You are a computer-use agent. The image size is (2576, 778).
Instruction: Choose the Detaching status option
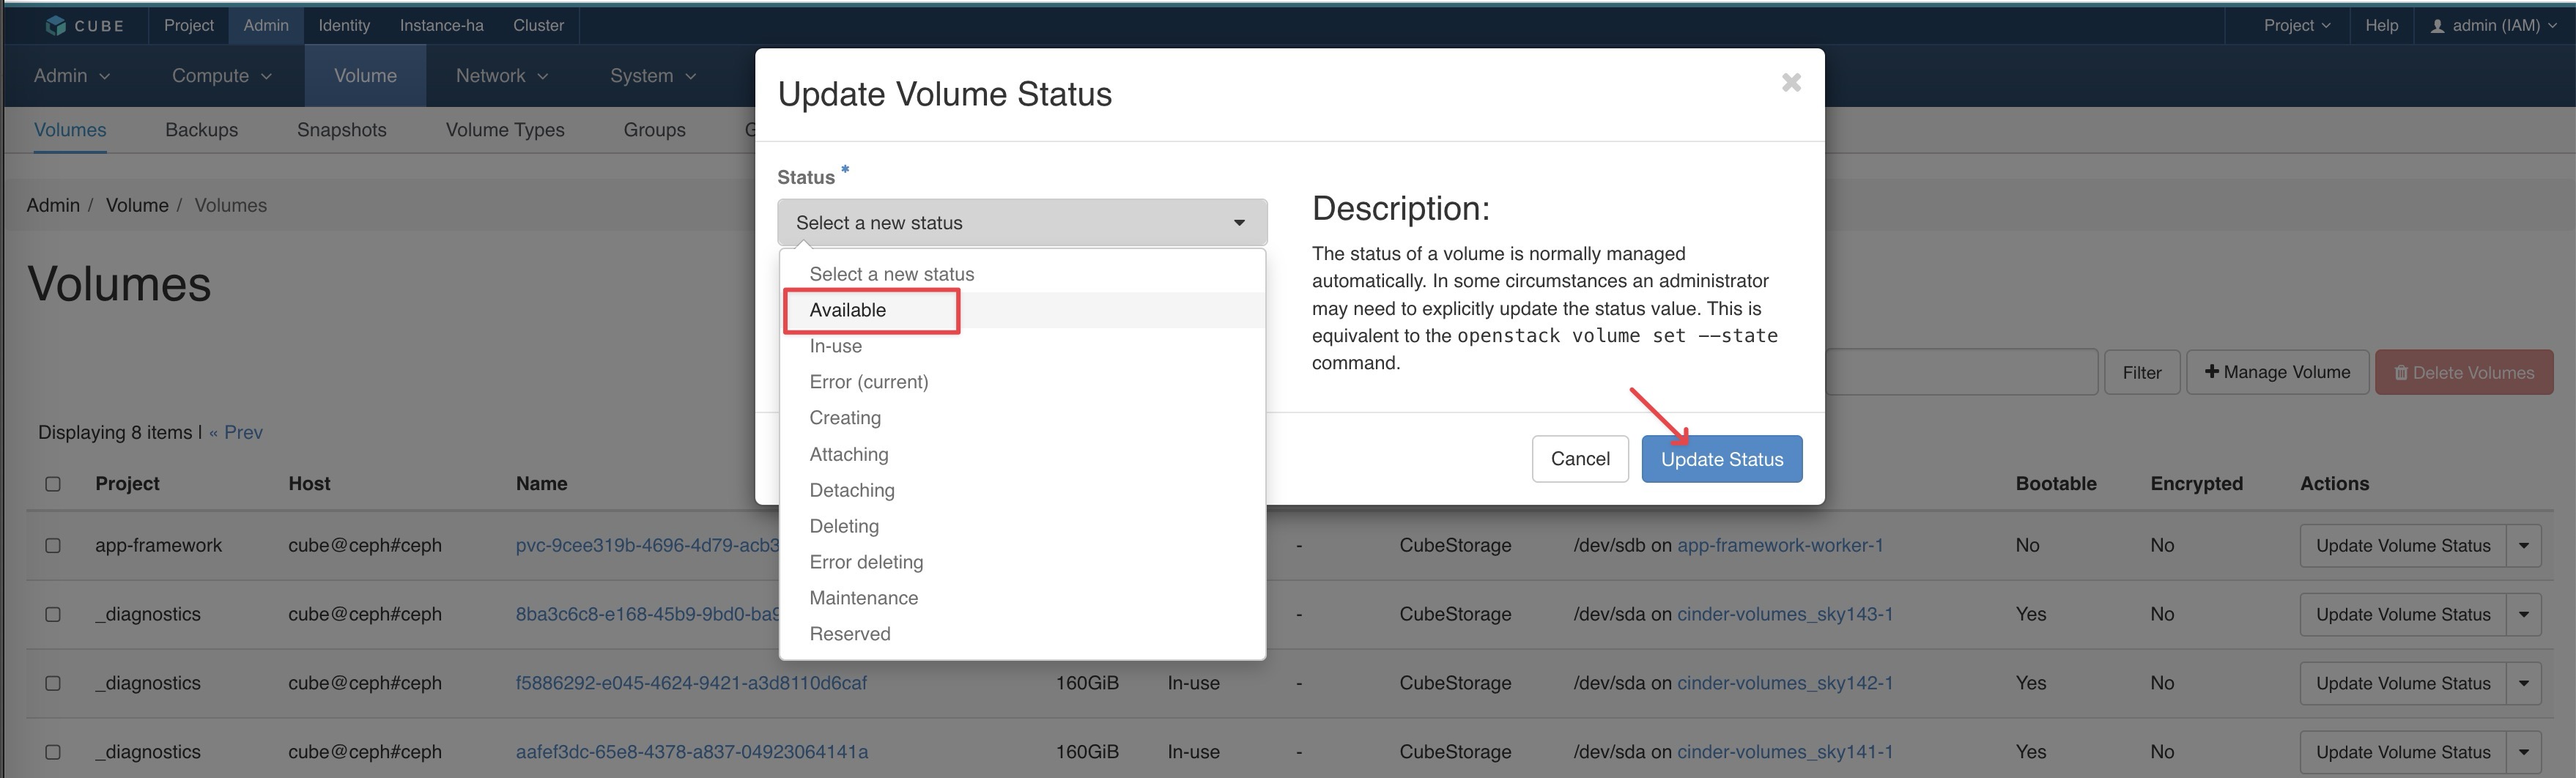coord(1022,490)
